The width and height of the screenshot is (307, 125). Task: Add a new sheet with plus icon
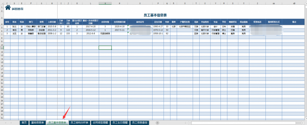pos(157,123)
